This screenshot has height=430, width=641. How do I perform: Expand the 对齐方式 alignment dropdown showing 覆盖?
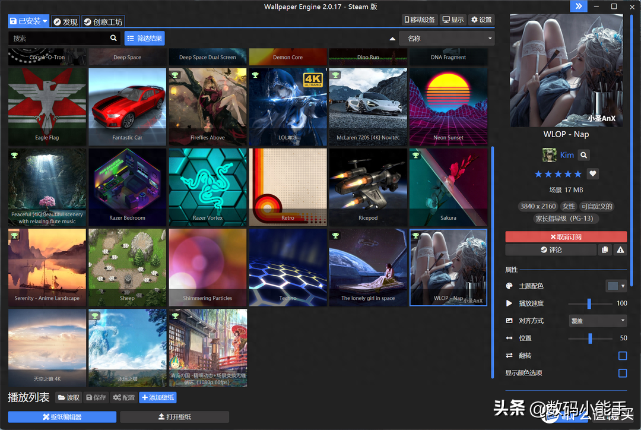(597, 321)
